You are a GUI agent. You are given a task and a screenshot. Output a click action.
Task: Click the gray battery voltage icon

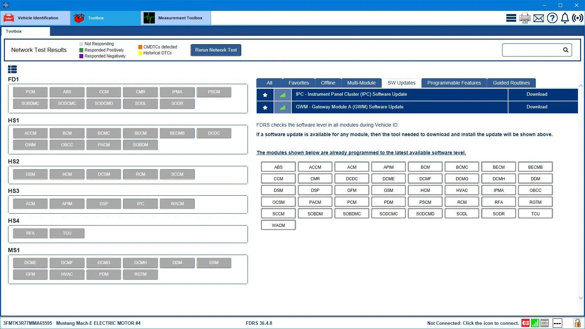[x=545, y=323]
